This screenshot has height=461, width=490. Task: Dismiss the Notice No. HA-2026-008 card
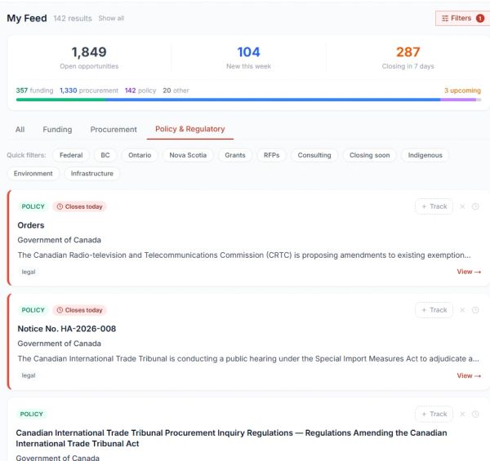(x=462, y=310)
